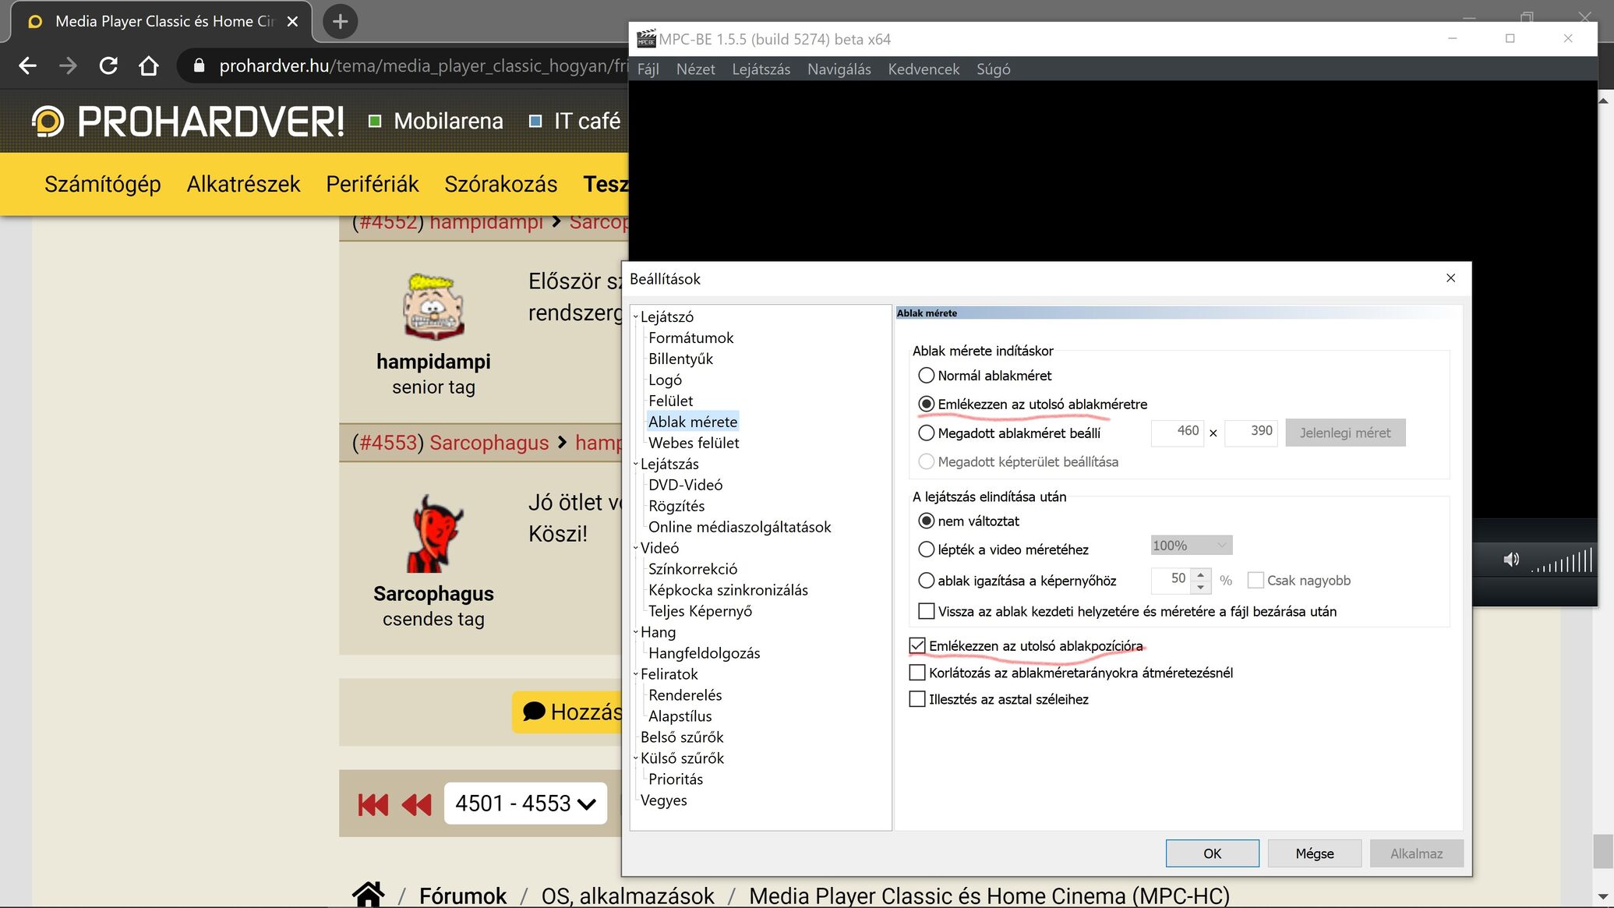Click the site padlock icon

coord(199,66)
